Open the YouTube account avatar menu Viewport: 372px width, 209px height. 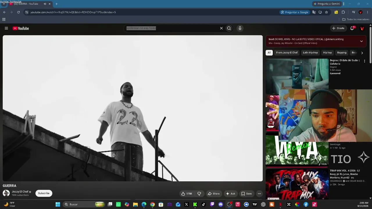point(362,28)
